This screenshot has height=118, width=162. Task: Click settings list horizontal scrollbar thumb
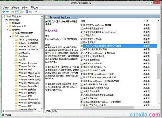click(x=108, y=107)
